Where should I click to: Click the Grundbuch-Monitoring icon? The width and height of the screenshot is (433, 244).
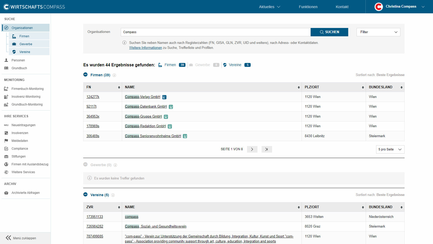click(x=6, y=104)
